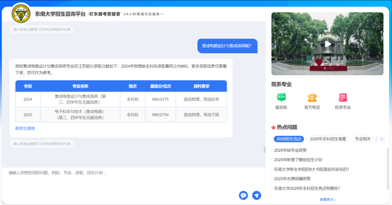This screenshot has width=392, height=205.
Task: Select the 2025招生亮点 tab
Action: point(289,139)
